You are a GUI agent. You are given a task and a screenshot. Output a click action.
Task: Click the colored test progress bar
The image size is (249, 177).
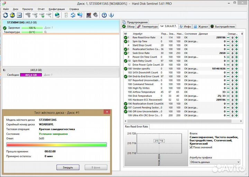(x=56, y=145)
